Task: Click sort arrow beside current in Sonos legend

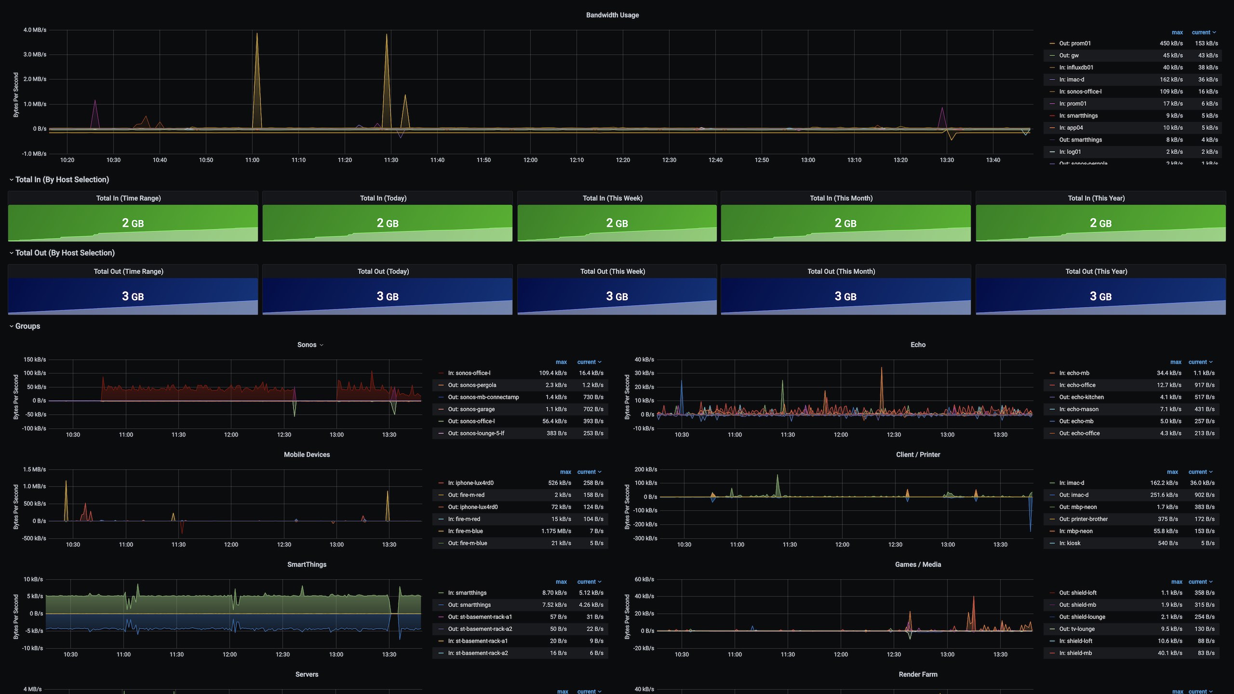Action: click(x=600, y=362)
